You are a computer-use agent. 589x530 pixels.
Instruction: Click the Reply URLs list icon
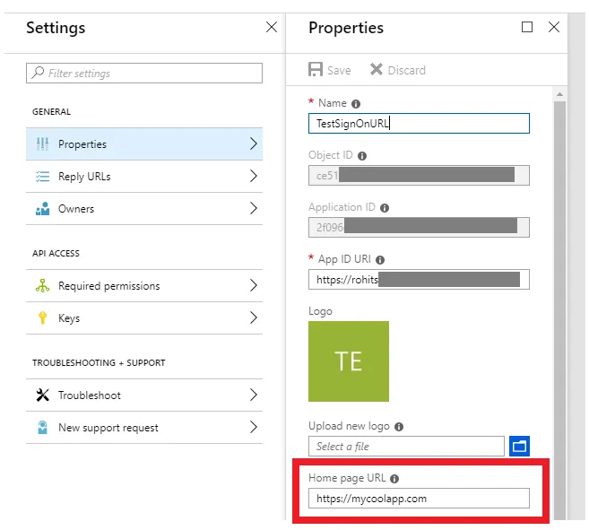pos(42,177)
